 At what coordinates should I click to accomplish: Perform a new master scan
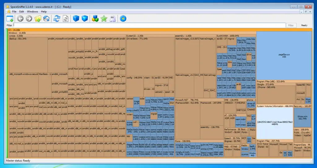click(57, 19)
